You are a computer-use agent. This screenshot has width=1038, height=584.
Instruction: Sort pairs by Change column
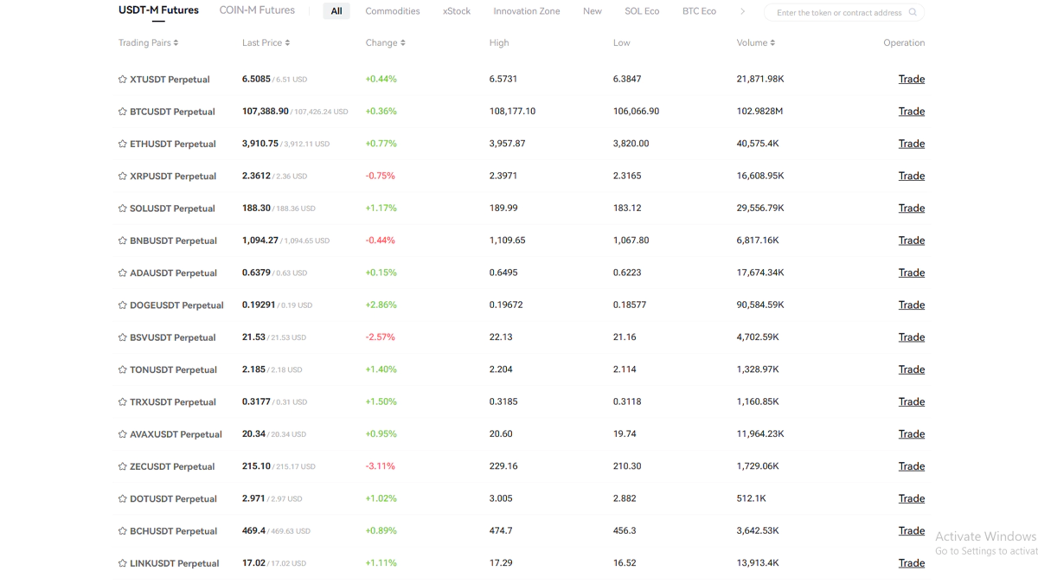pyautogui.click(x=385, y=42)
